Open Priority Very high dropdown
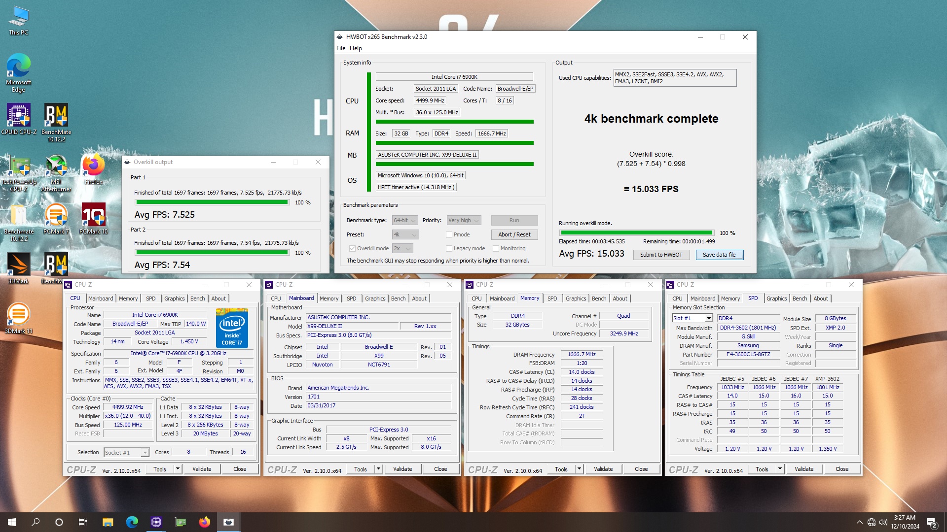 (x=463, y=220)
